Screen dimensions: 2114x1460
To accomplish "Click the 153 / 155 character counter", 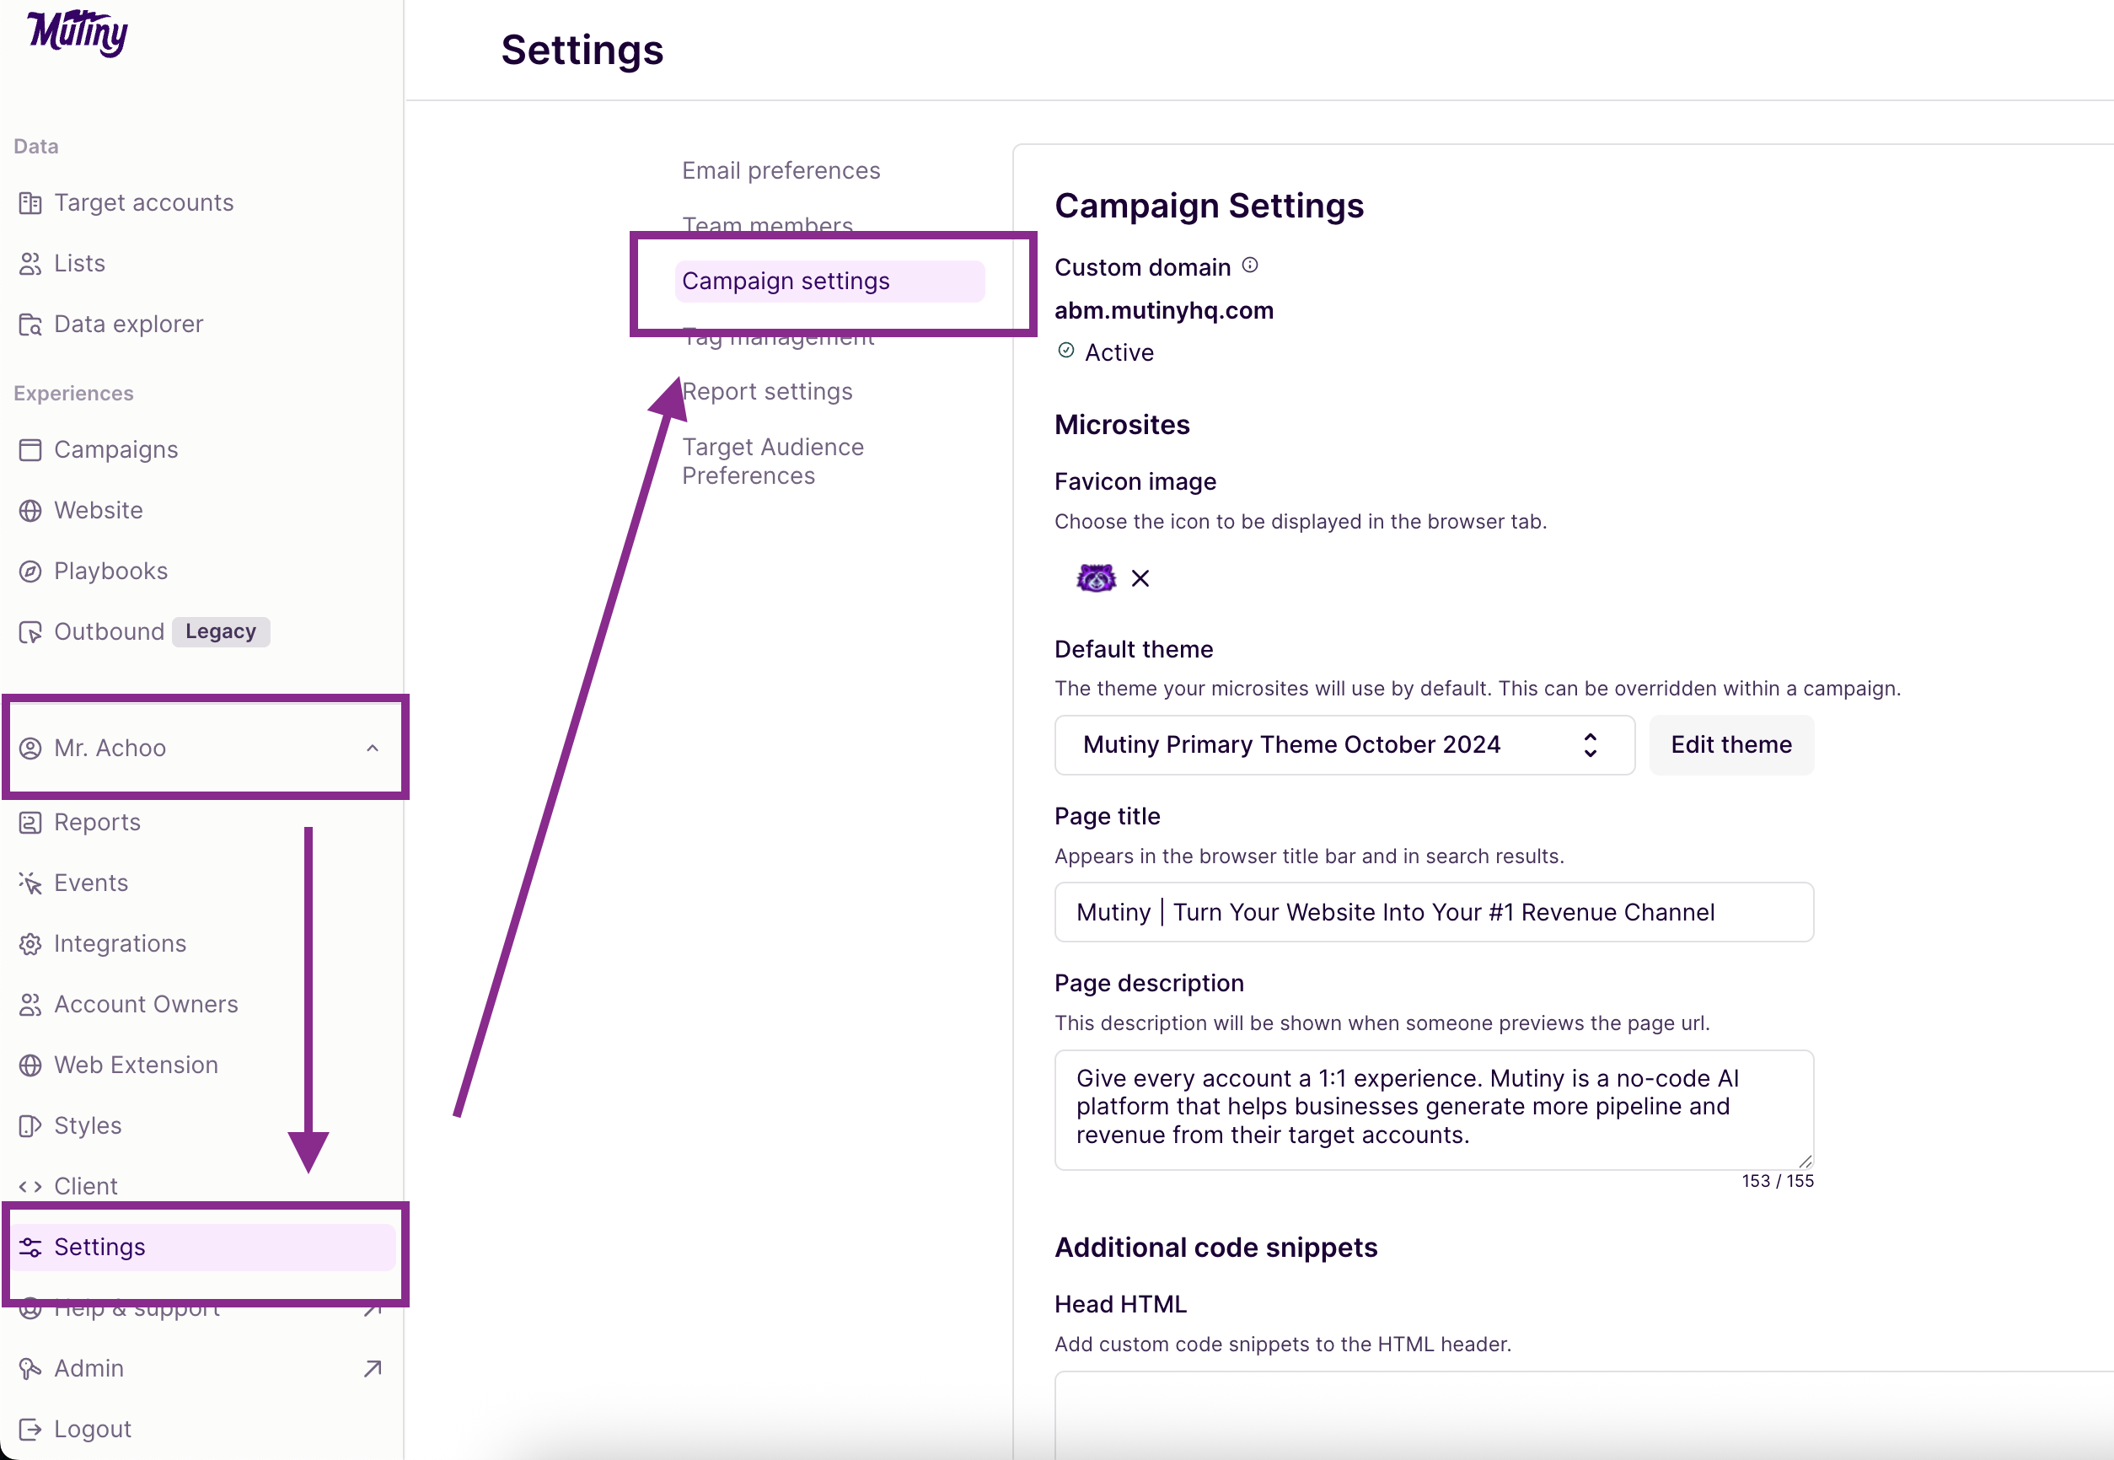I will click(x=1777, y=1181).
